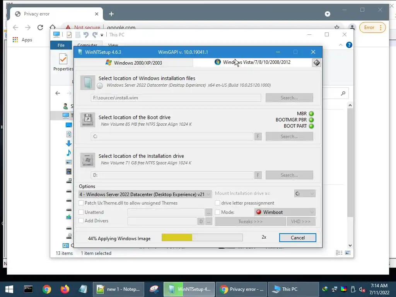Open Command Prompt from the taskbar
This screenshot has height=297, width=396.
point(28,289)
